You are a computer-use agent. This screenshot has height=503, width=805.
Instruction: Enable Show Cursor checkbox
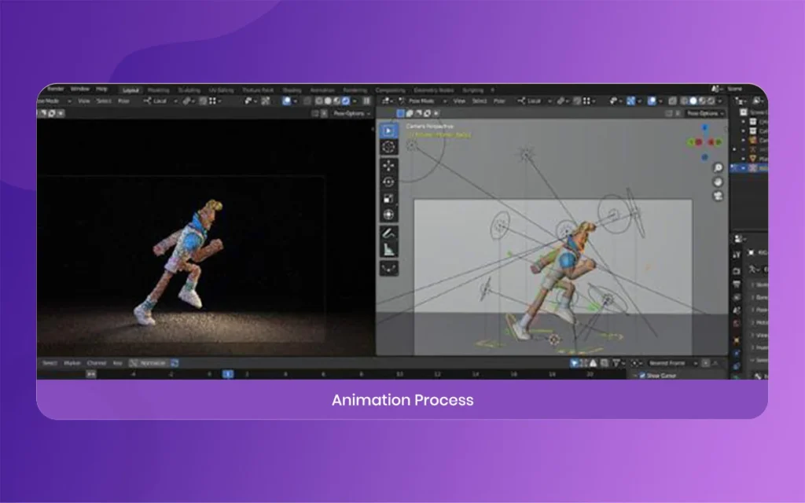point(642,376)
